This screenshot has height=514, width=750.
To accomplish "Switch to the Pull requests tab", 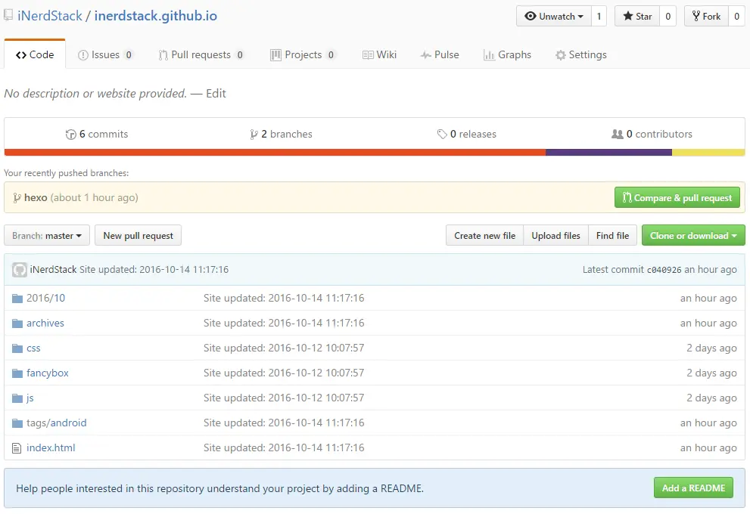I will 201,55.
